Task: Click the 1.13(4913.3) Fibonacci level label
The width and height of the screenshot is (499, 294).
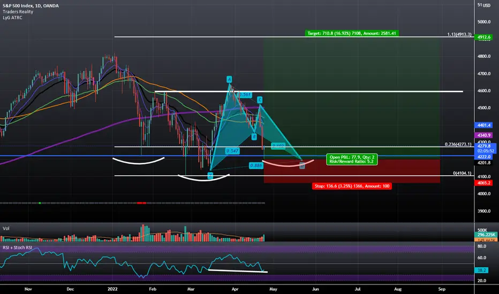Action: [459, 34]
